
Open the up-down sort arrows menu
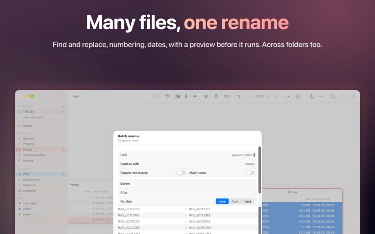[x=239, y=97]
